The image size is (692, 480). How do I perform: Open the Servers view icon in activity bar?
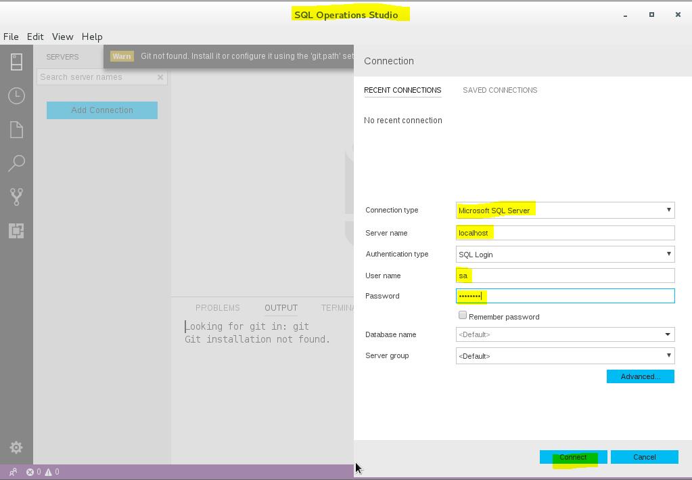click(x=16, y=62)
